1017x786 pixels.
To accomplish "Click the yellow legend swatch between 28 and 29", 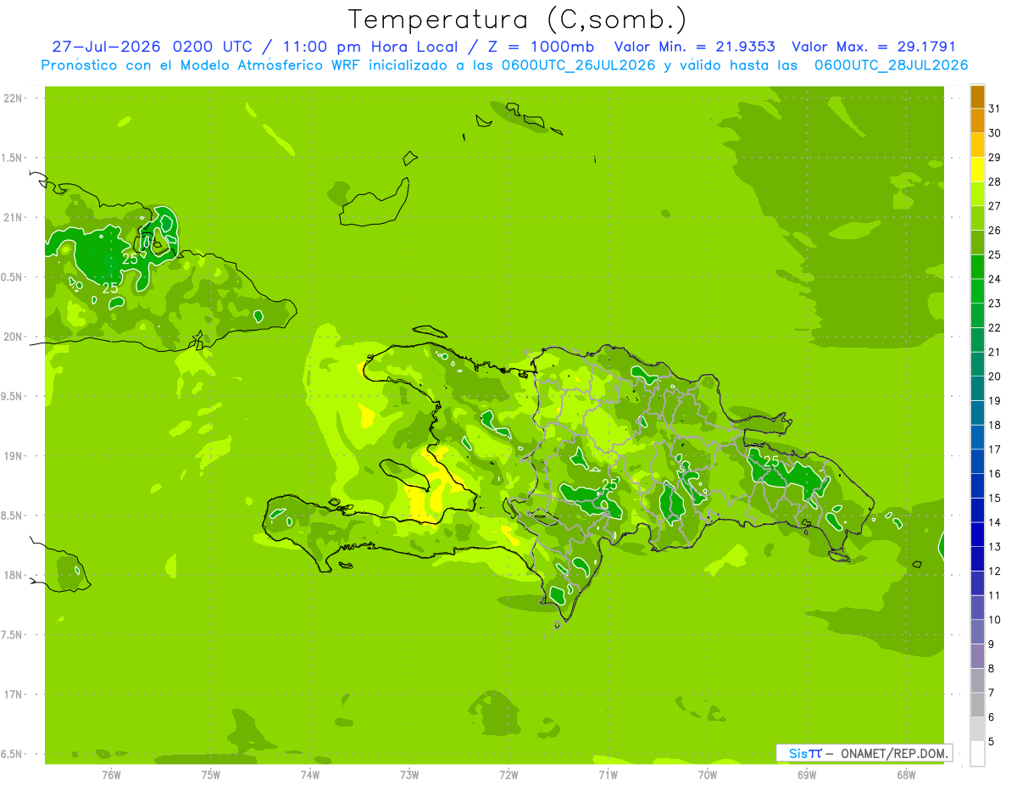I will point(977,170).
